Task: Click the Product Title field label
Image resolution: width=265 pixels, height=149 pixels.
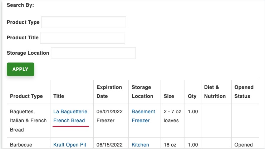Action: pyautogui.click(x=23, y=38)
